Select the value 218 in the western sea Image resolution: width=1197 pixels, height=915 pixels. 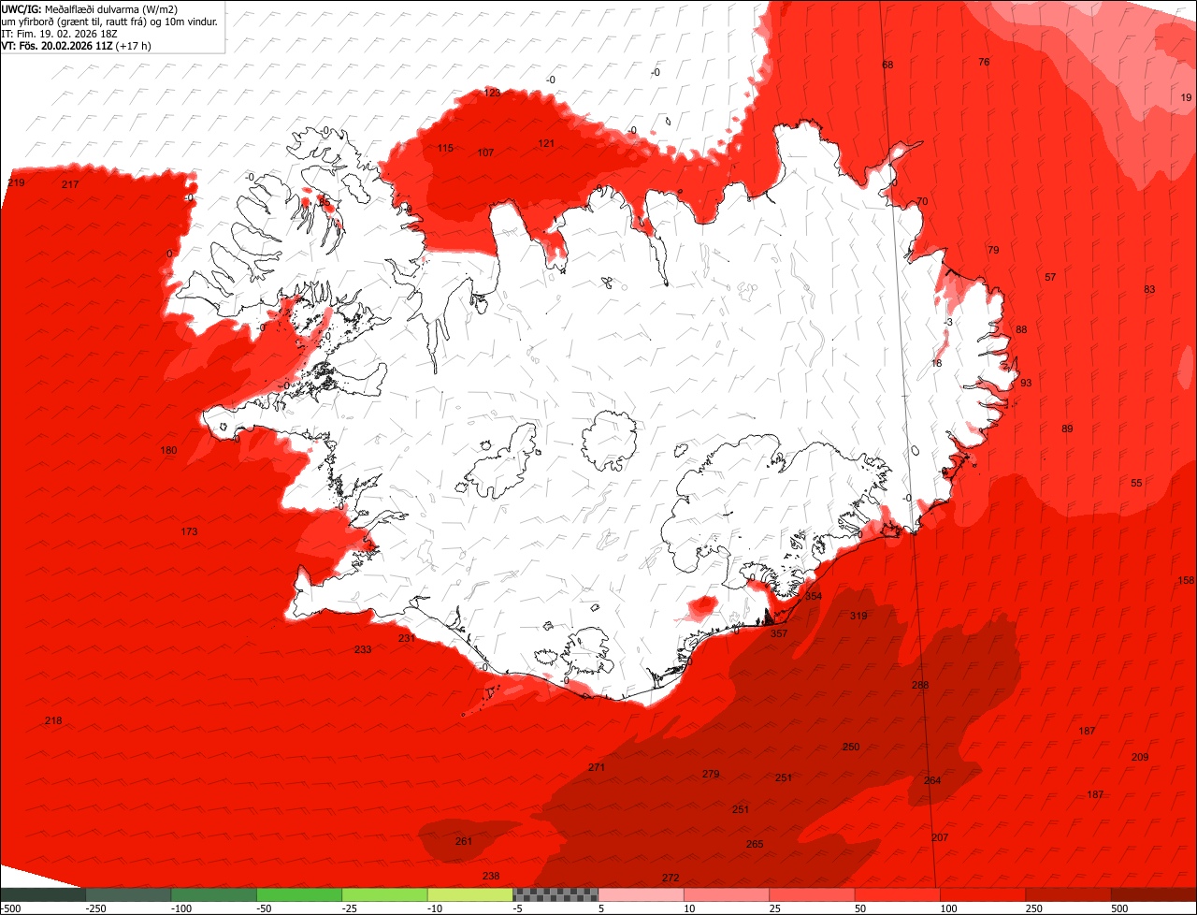pyautogui.click(x=53, y=721)
